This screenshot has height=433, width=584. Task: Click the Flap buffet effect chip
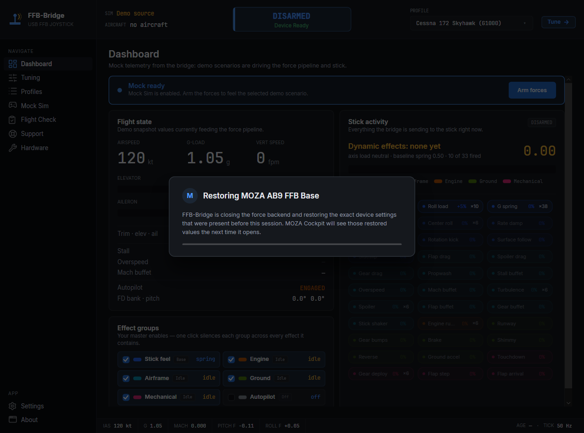pyautogui.click(x=450, y=307)
